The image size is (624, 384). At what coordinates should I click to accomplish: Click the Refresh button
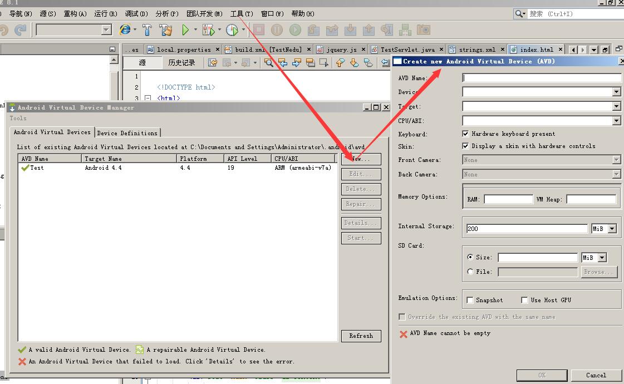361,336
